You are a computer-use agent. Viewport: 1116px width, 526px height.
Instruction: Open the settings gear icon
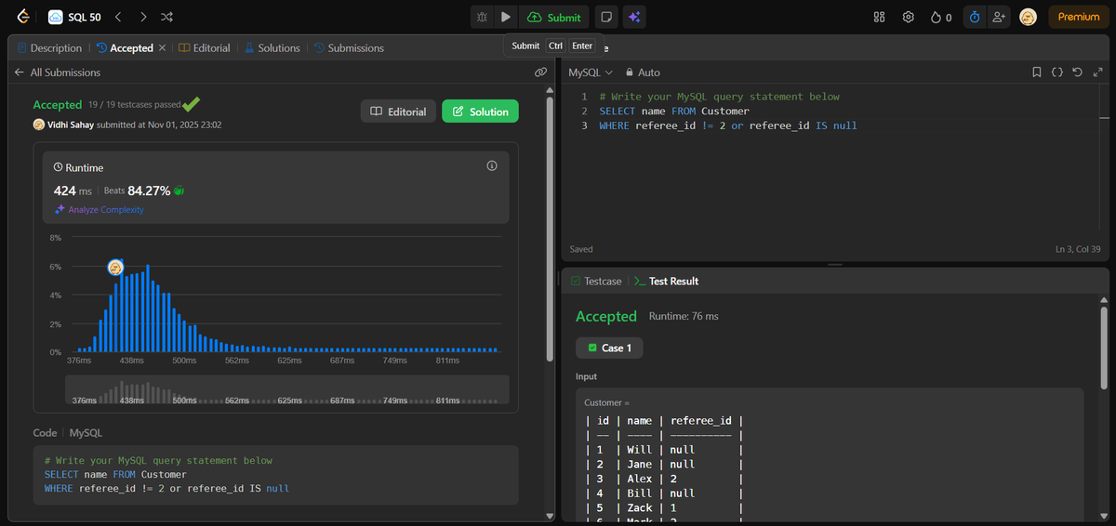909,17
